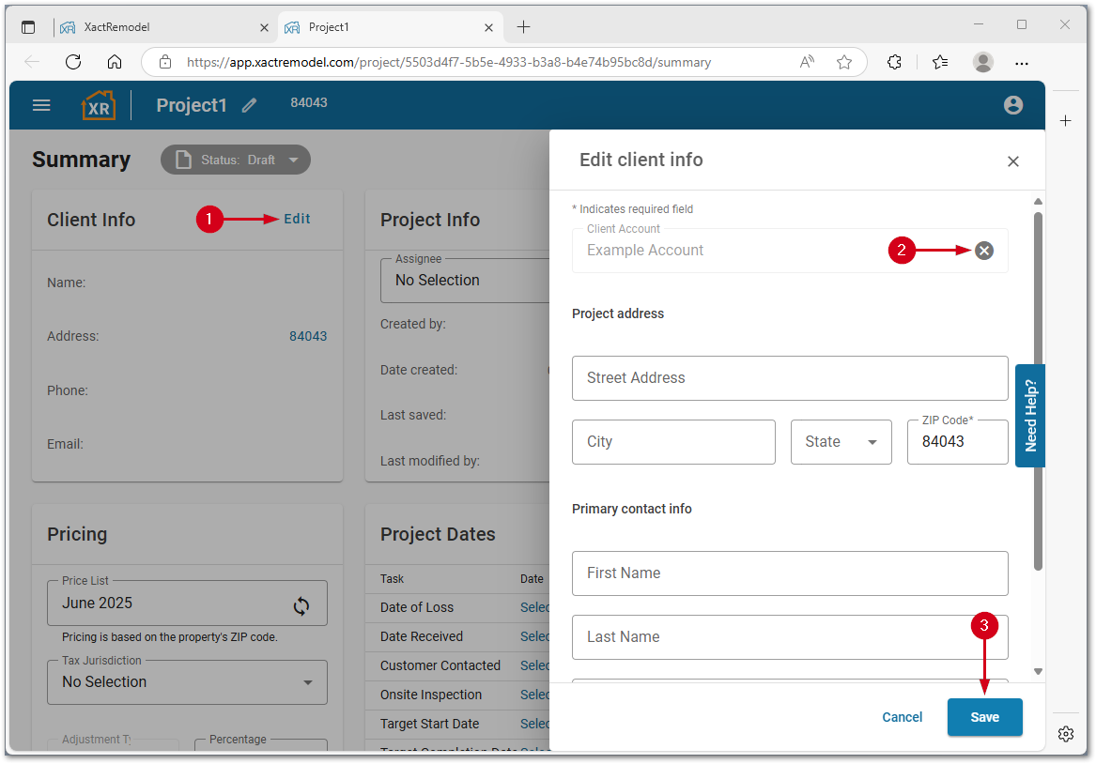
Task: View site information lock icon
Action: click(x=165, y=62)
